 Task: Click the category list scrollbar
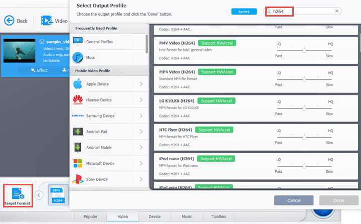coord(146,44)
